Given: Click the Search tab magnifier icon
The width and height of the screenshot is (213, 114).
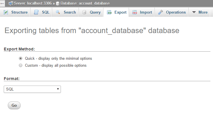Looking at the screenshot, I should pyautogui.click(x=58, y=12).
